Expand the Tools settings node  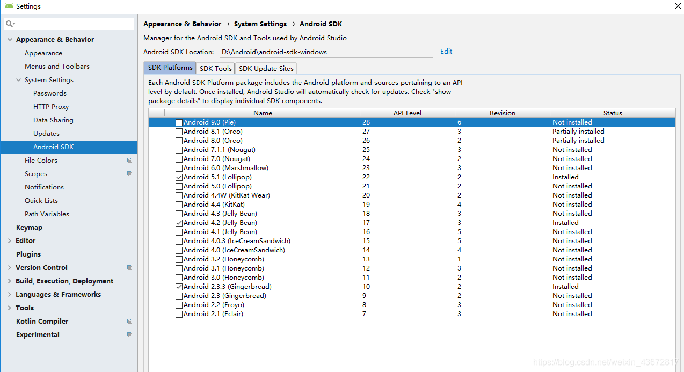click(x=10, y=308)
